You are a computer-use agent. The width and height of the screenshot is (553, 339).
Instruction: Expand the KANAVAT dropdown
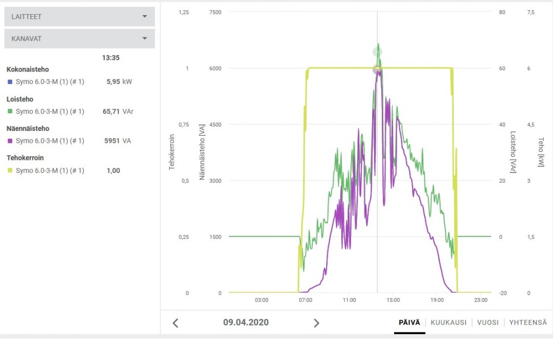click(79, 39)
